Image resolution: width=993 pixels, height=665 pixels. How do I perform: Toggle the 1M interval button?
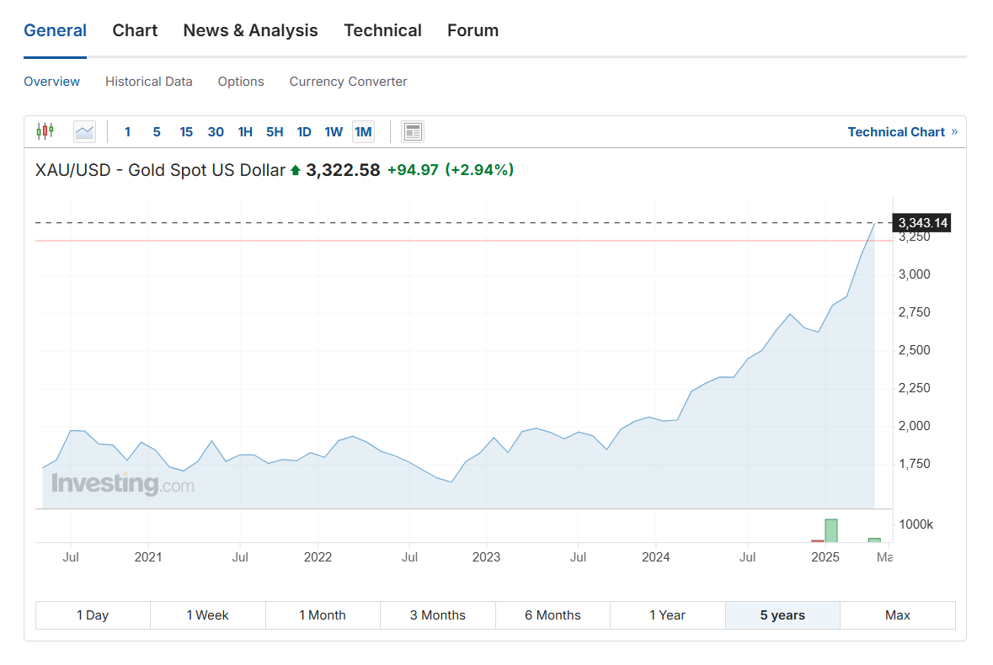click(x=363, y=131)
